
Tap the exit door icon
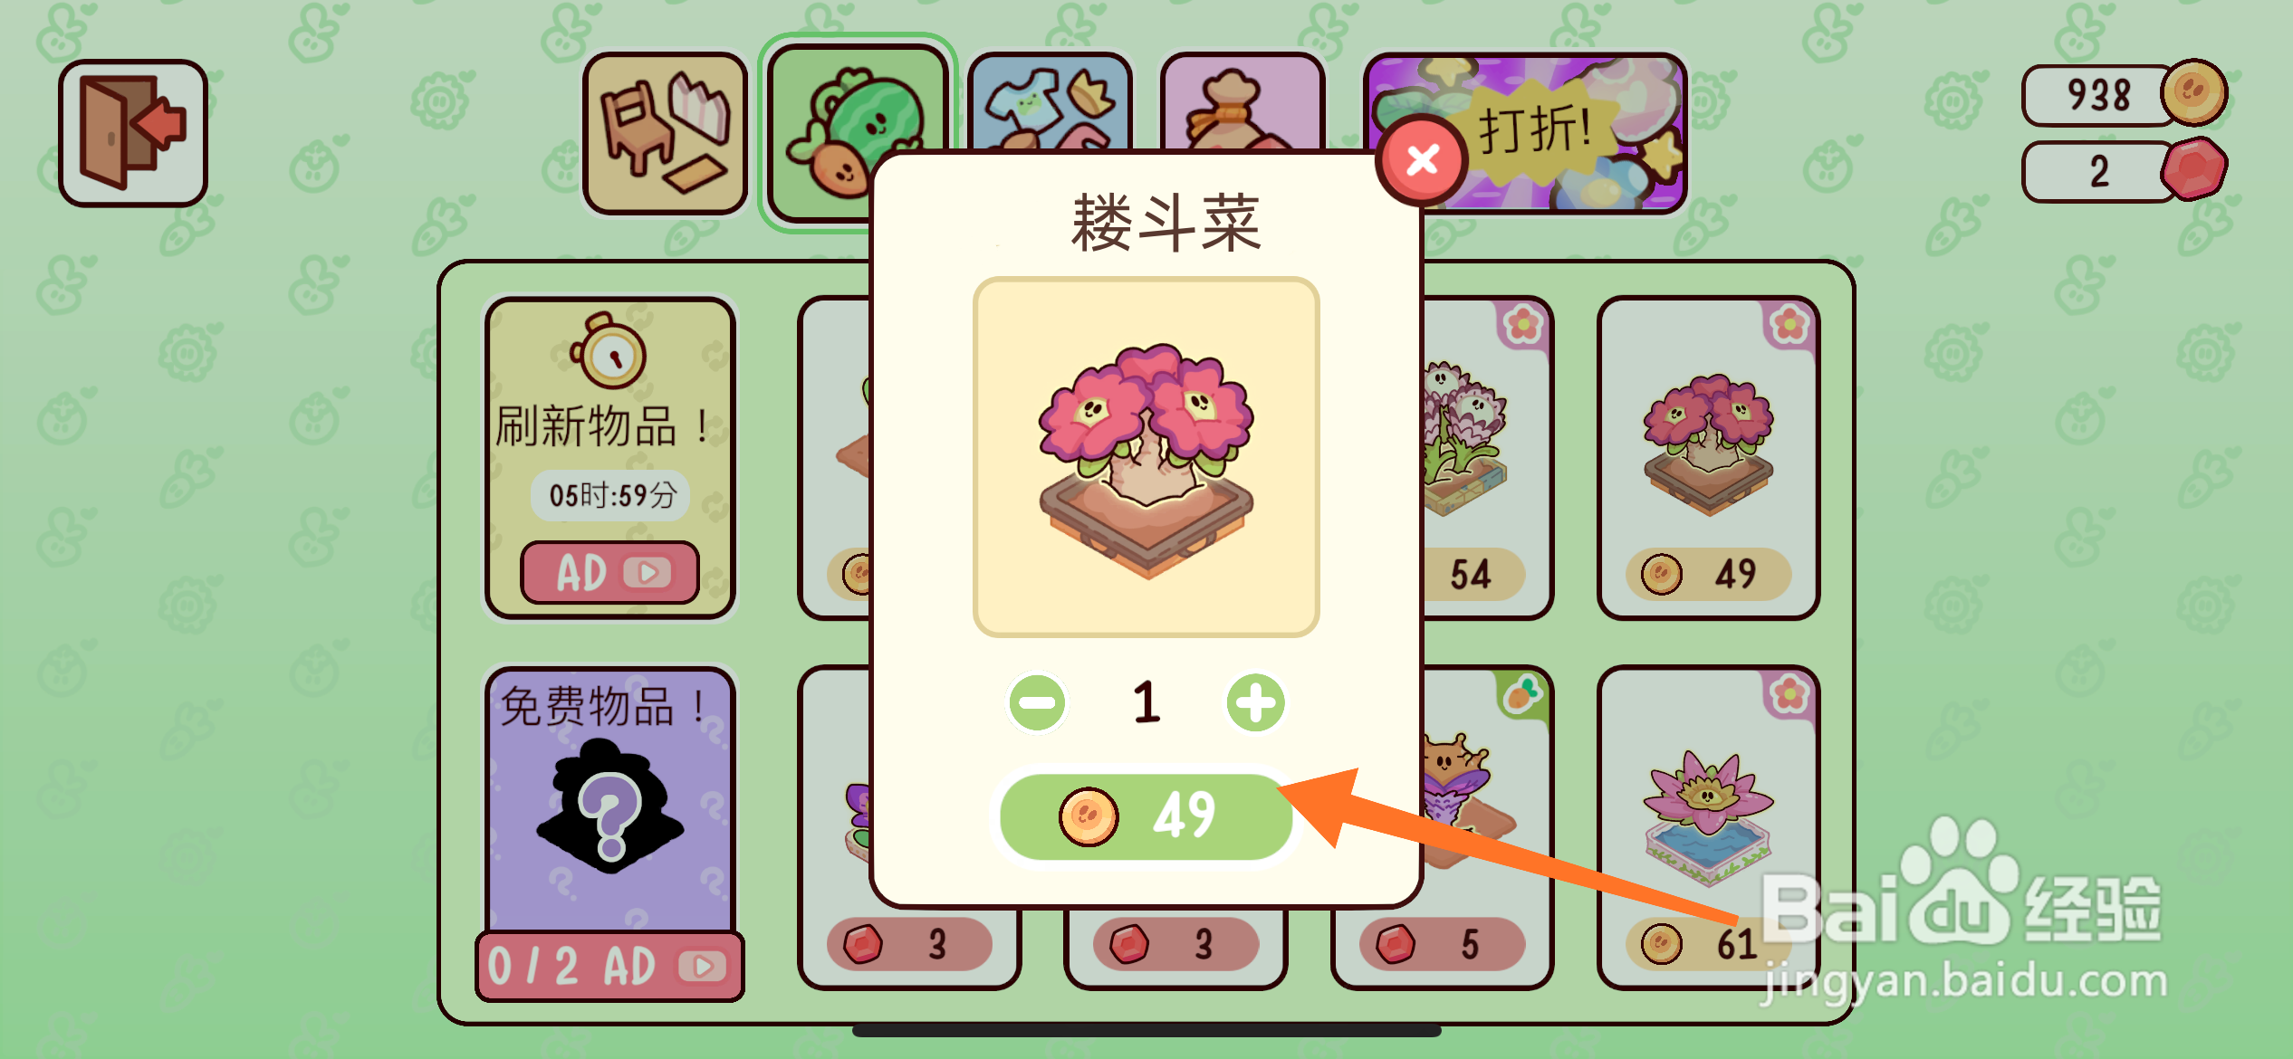pos(133,133)
